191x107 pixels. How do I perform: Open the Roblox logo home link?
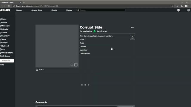tap(5, 10)
